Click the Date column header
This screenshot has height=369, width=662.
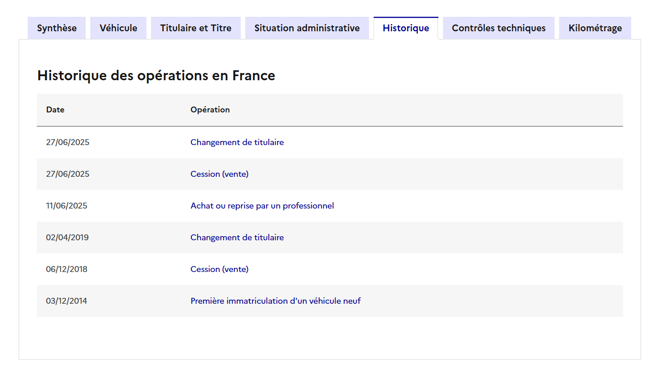pos(55,110)
